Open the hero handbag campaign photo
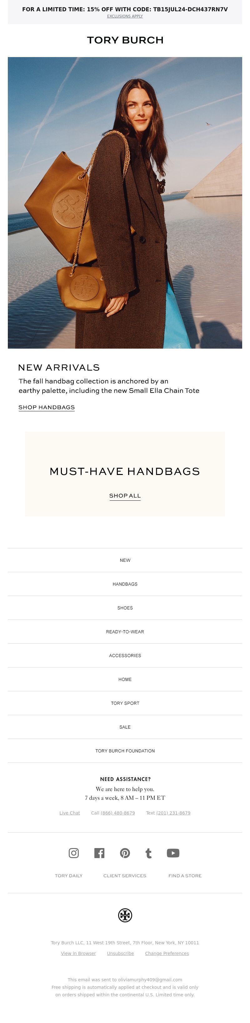This screenshot has width=250, height=1023. click(x=125, y=203)
